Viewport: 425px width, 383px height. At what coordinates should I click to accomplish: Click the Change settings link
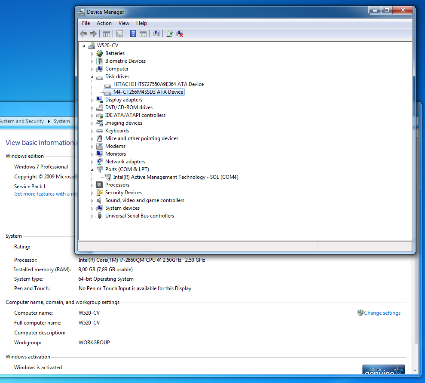[382, 313]
